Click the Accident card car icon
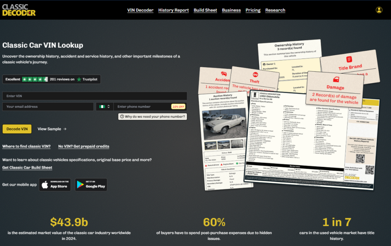The width and height of the screenshot is (391, 246). [224, 74]
